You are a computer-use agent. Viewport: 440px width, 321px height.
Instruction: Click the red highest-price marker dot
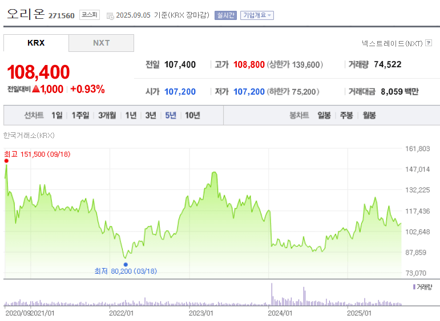(6, 161)
